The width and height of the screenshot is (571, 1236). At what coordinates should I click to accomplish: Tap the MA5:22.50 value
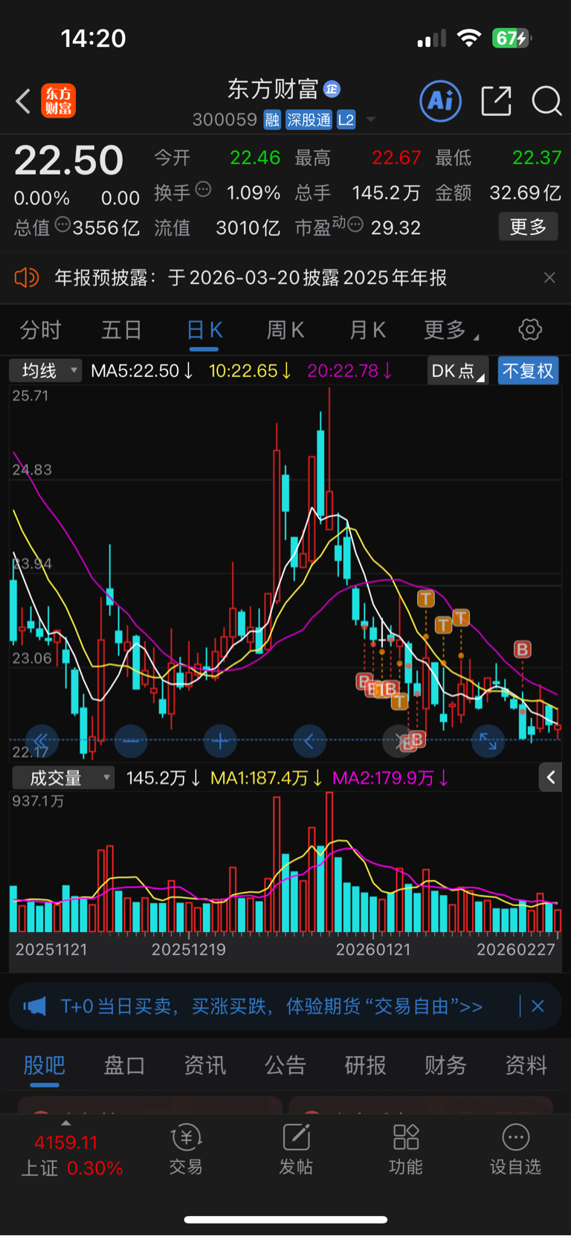pyautogui.click(x=142, y=370)
